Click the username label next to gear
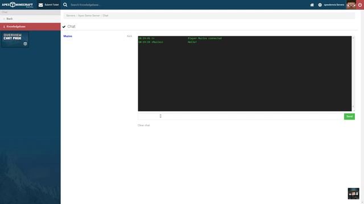Screen dimensions: 364x204 pyautogui.click(x=334, y=5)
